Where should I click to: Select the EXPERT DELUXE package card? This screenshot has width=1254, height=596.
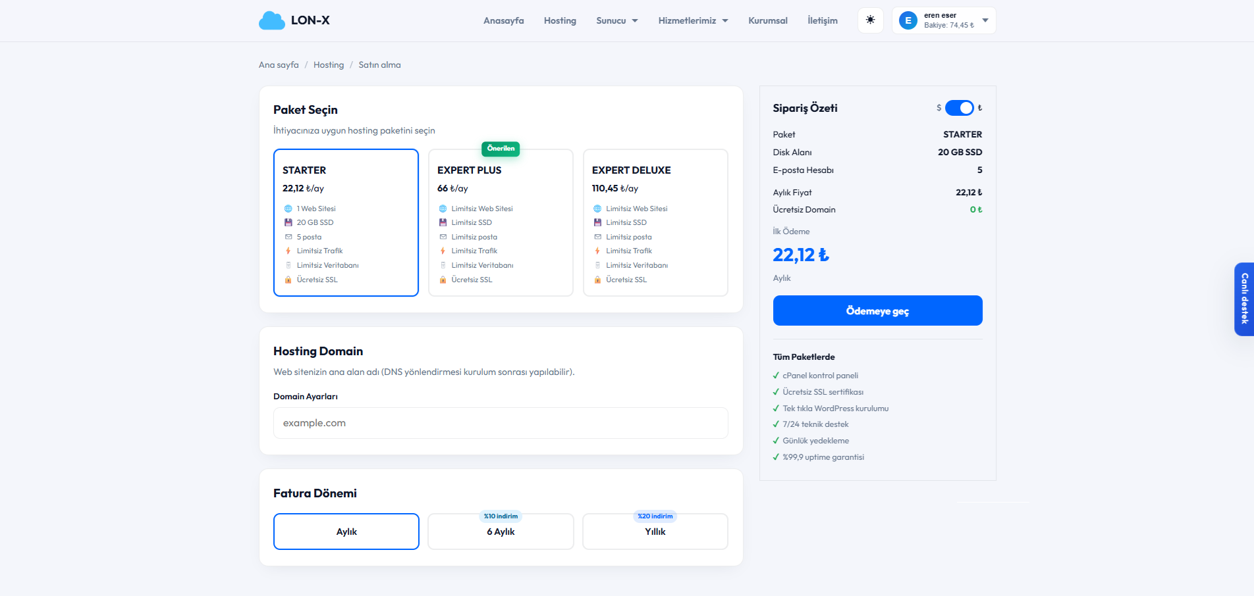655,222
